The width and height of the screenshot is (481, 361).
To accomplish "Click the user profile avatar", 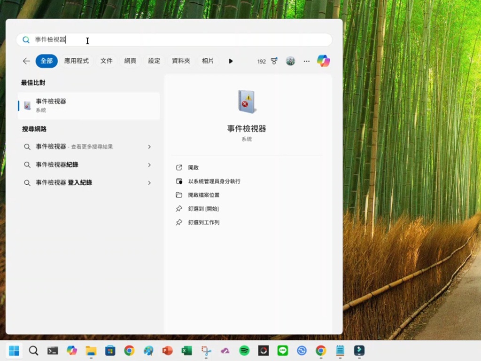I will [x=290, y=61].
